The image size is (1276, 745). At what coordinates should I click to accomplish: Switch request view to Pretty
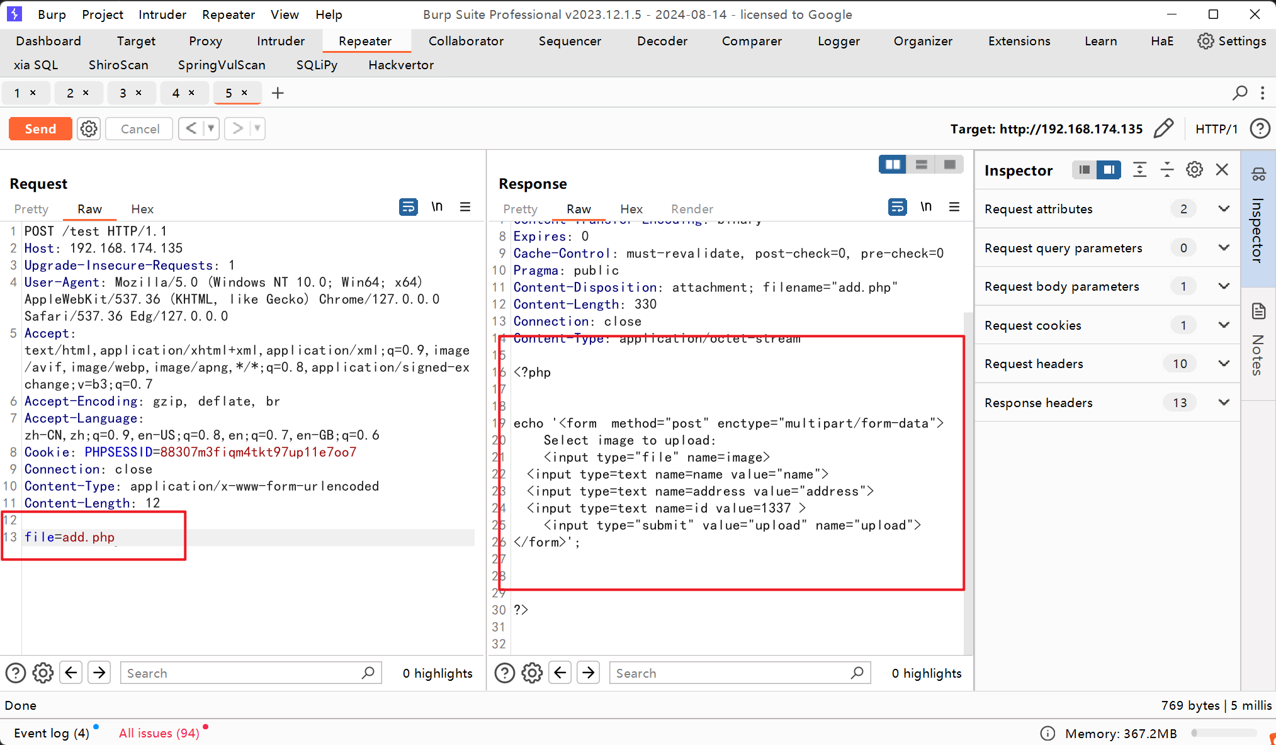point(31,209)
